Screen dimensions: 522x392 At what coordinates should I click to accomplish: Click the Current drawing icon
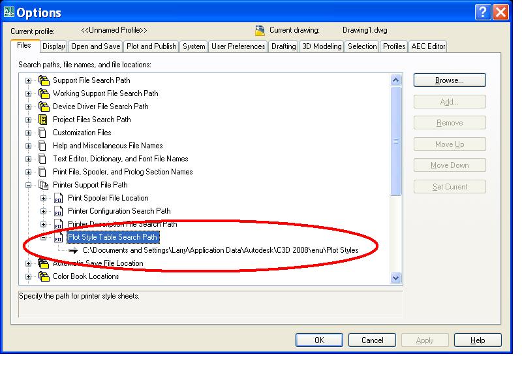click(x=260, y=30)
